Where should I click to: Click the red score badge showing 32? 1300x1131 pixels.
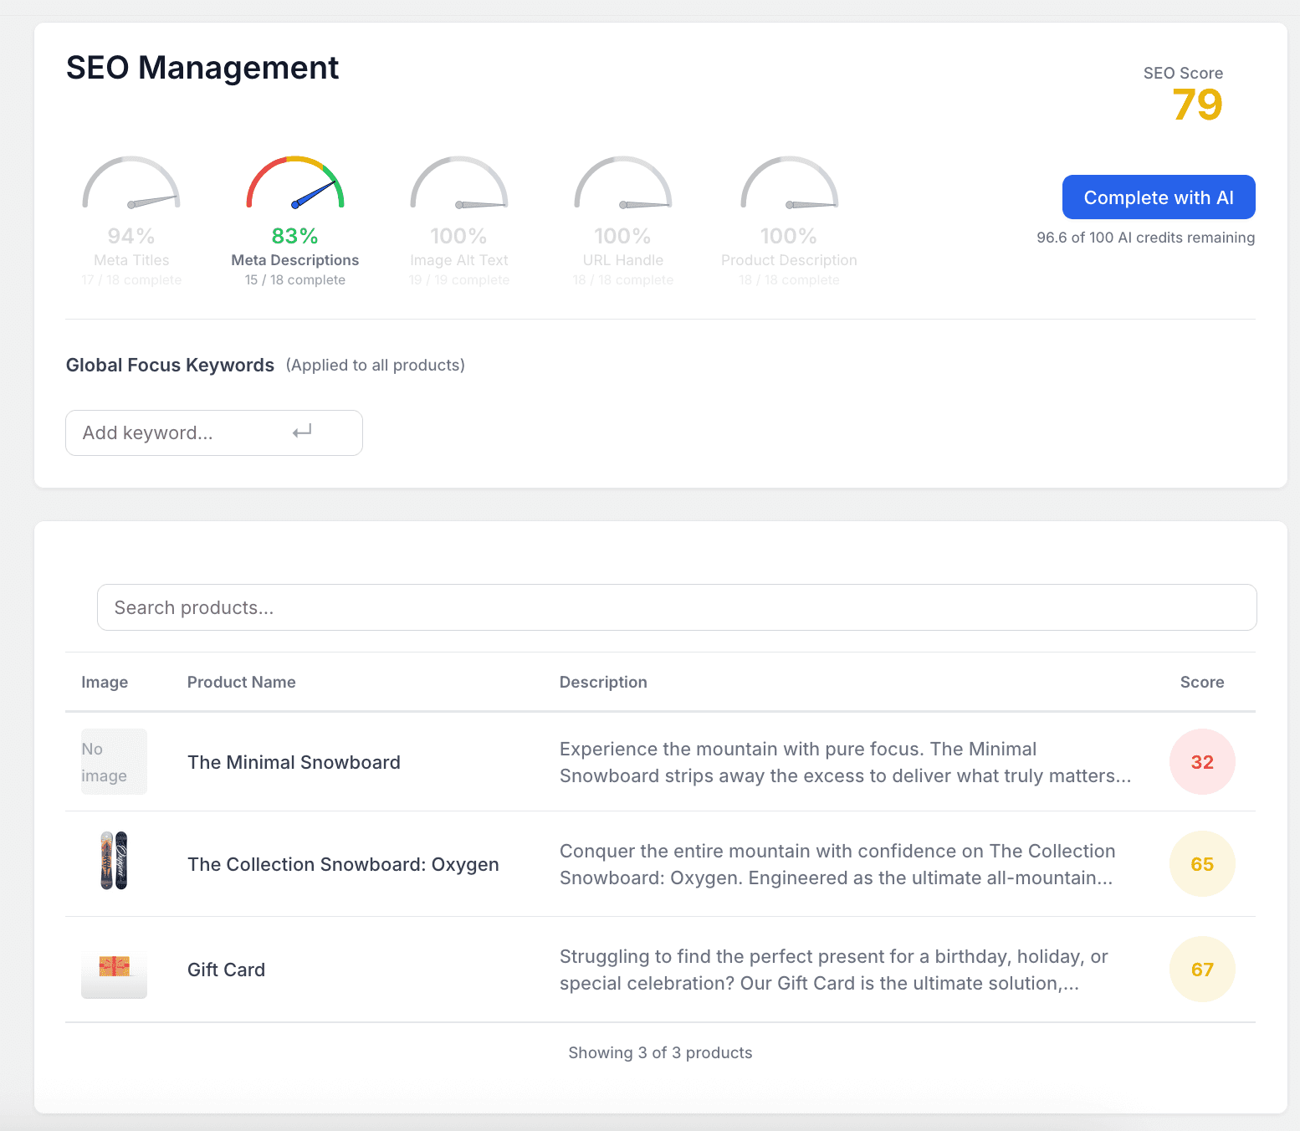1201,761
